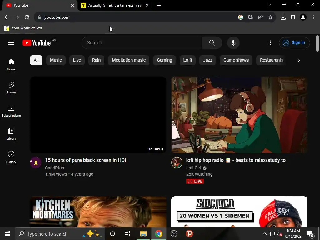Viewport: 320px width, 240px height.
Task: Open File Explorer from taskbar
Action: (143, 234)
